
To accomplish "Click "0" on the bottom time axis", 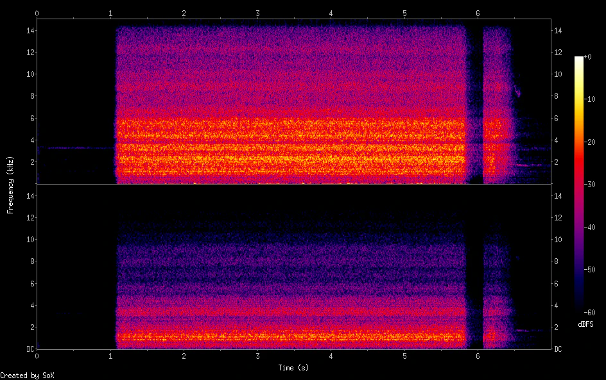I will click(37, 356).
